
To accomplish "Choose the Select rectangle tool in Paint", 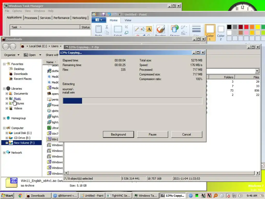I will coord(118,29).
